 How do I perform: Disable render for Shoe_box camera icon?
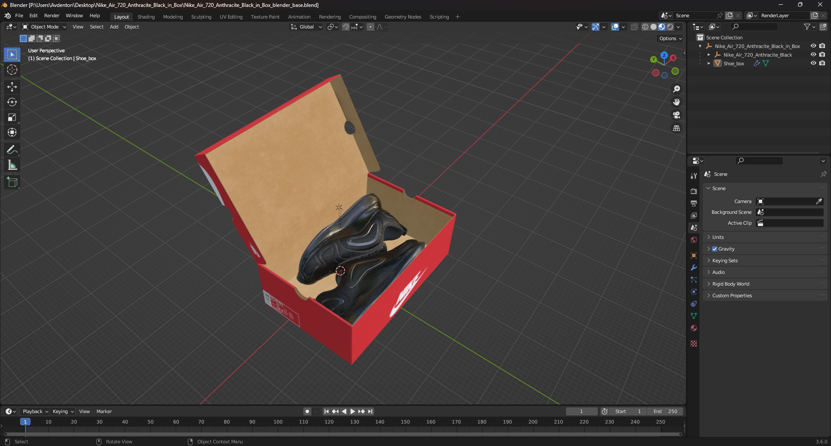822,63
